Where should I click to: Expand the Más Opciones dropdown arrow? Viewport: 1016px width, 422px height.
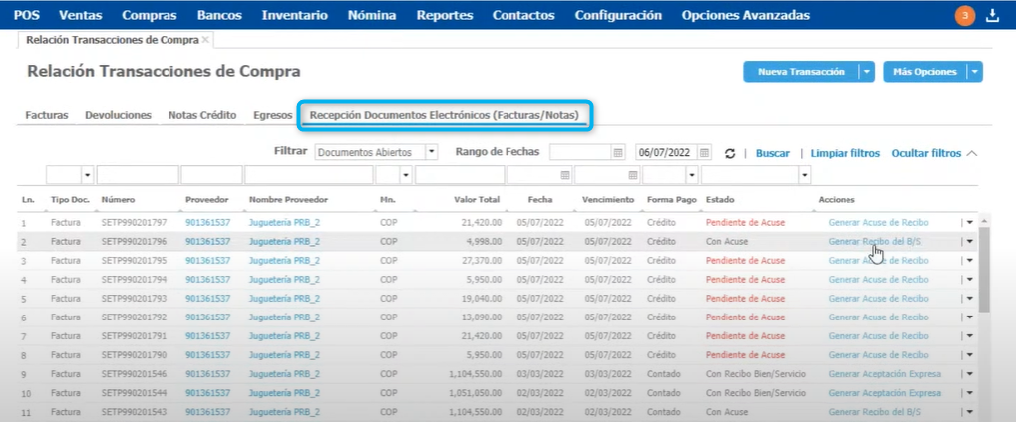[975, 72]
